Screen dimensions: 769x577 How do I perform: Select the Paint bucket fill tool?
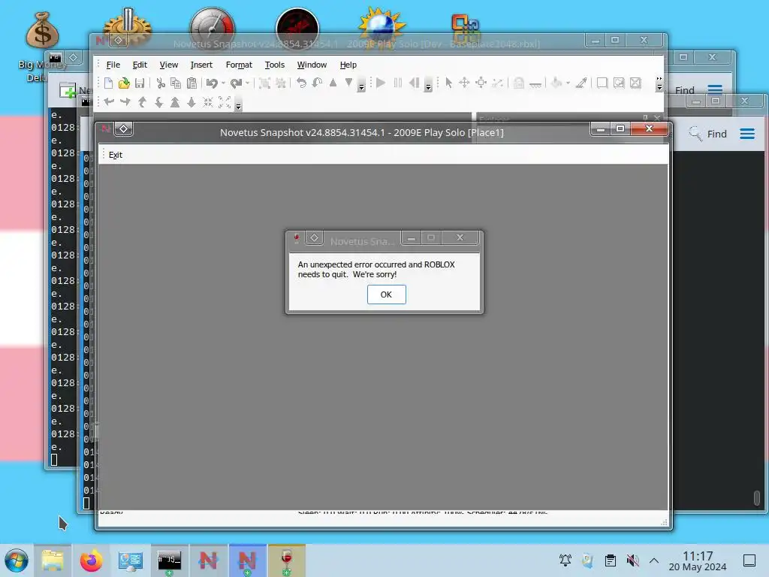pos(556,83)
